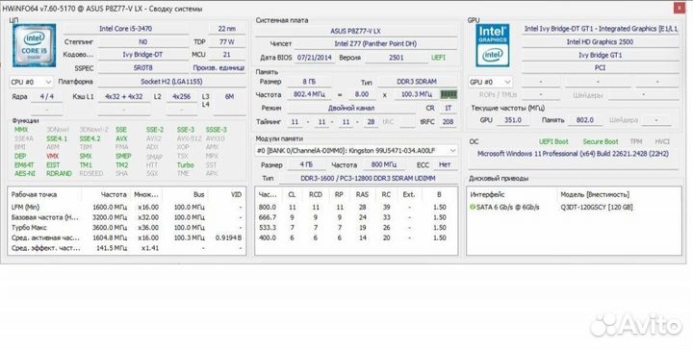Click the Q3DT-120GSCY [120 GB] drive entry
The image size is (693, 349).
tap(597, 208)
